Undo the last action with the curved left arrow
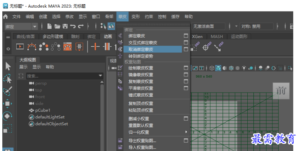 pos(73,26)
